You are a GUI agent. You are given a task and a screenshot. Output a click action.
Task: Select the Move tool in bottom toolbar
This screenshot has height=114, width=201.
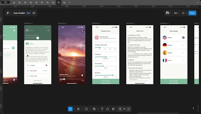(x=70, y=109)
